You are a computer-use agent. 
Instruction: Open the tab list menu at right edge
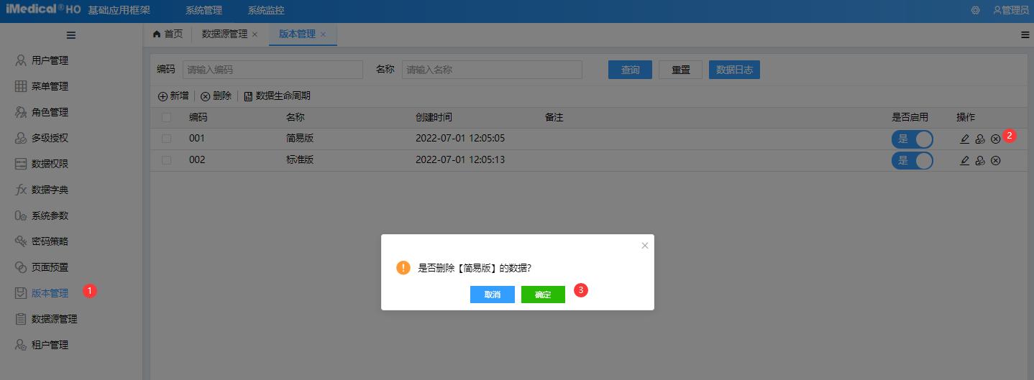pos(1025,34)
